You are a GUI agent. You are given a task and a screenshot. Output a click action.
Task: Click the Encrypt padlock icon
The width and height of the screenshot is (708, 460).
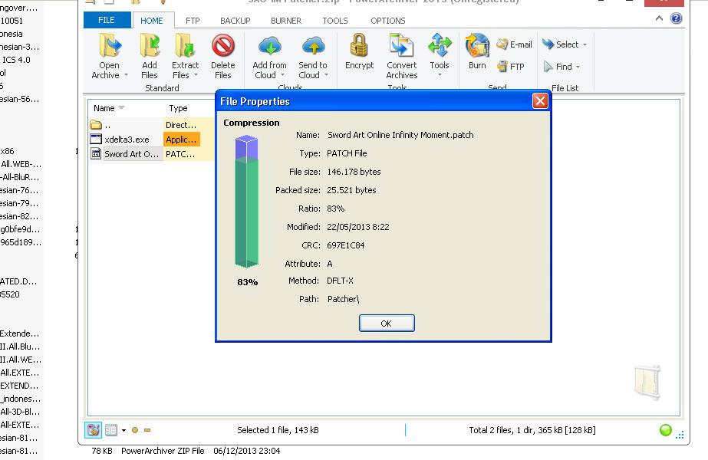coord(360,45)
